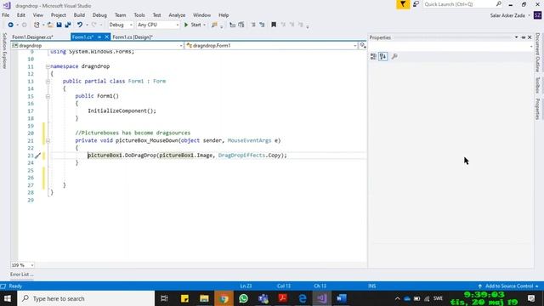The image size is (544, 306).
Task: Open the Tools menu
Action: tap(139, 15)
